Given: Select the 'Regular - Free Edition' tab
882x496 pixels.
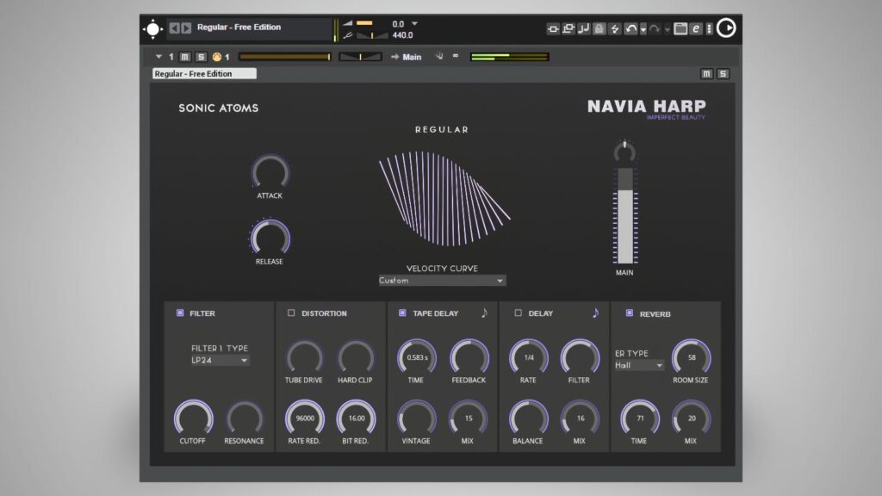Looking at the screenshot, I should (x=204, y=74).
